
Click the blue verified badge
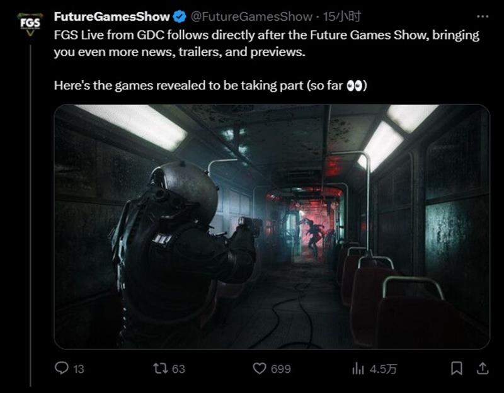click(x=178, y=16)
